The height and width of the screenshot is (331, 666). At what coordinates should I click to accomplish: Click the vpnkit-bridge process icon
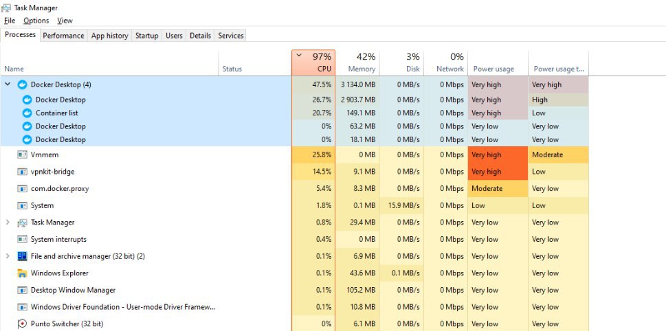coord(22,172)
